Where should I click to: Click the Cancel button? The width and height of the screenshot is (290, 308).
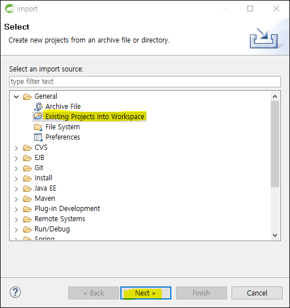pyautogui.click(x=257, y=293)
